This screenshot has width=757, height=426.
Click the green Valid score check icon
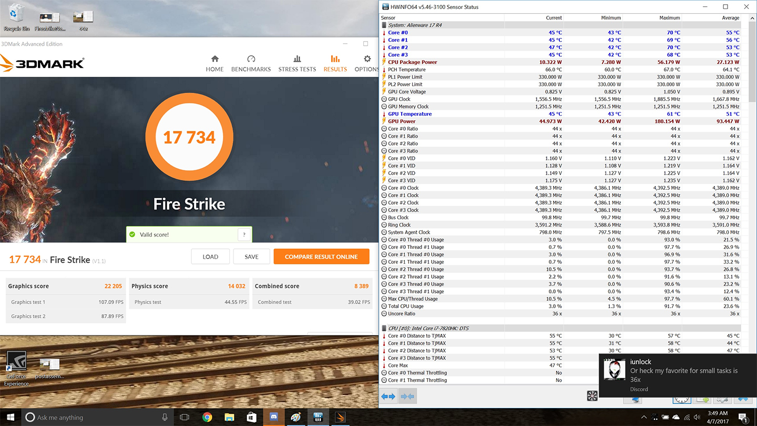point(132,235)
